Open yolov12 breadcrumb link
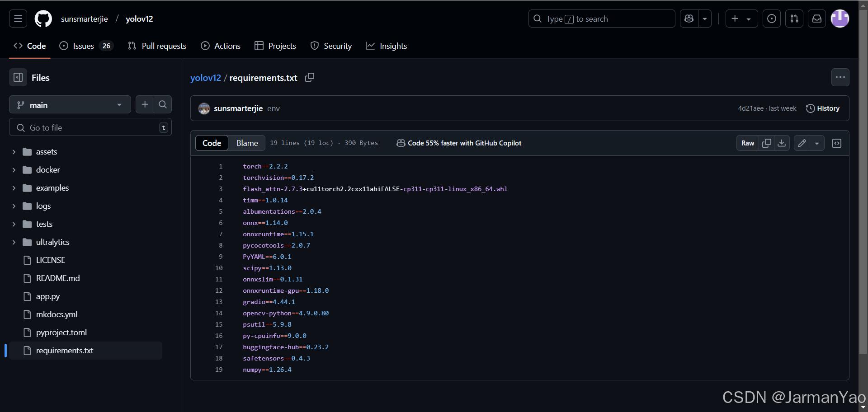The width and height of the screenshot is (868, 412). [x=206, y=78]
